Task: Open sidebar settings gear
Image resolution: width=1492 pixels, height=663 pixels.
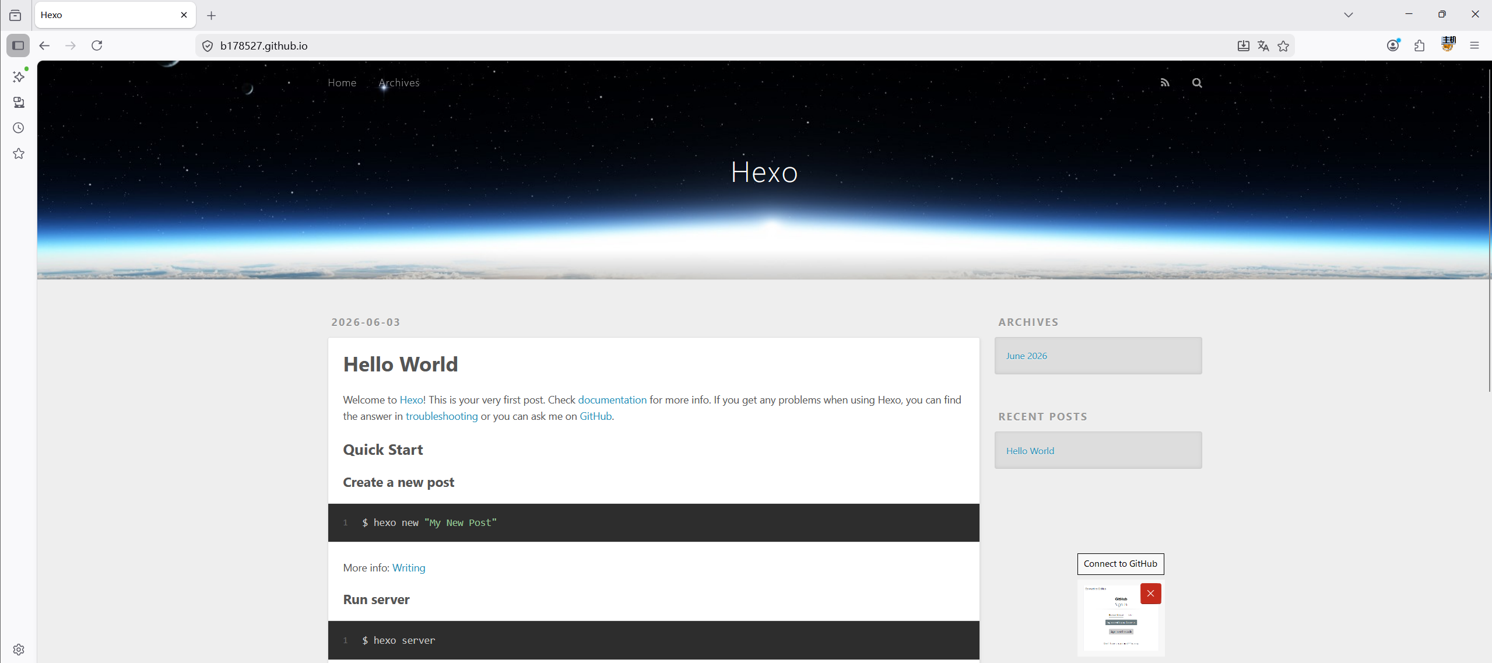Action: click(x=19, y=650)
